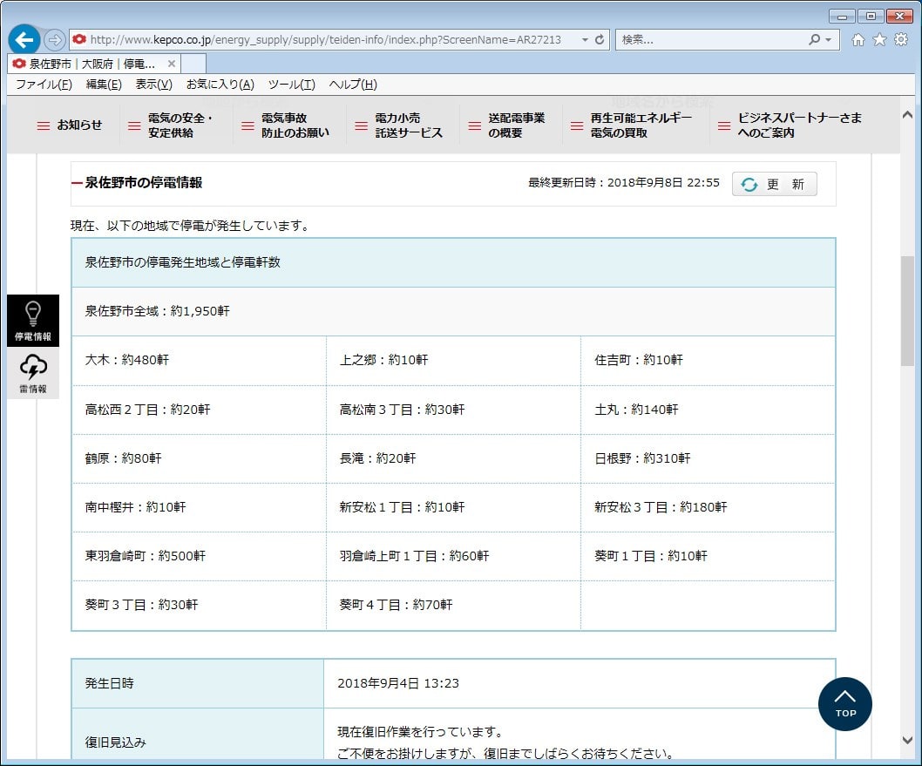Open the 停電情報 lightbulb sidebar icon
This screenshot has height=766, width=922.
pos(33,320)
